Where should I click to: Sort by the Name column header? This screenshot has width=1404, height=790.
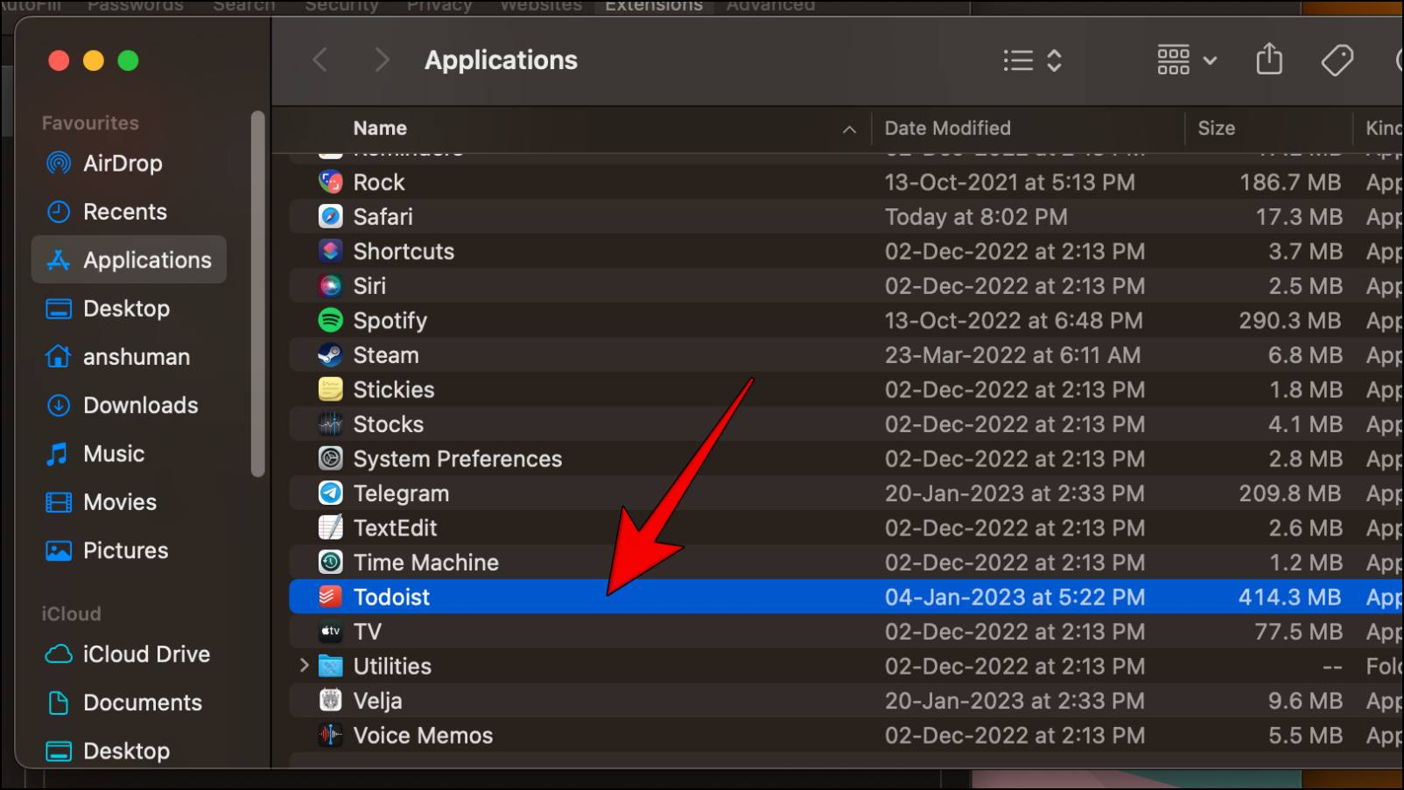pos(380,128)
